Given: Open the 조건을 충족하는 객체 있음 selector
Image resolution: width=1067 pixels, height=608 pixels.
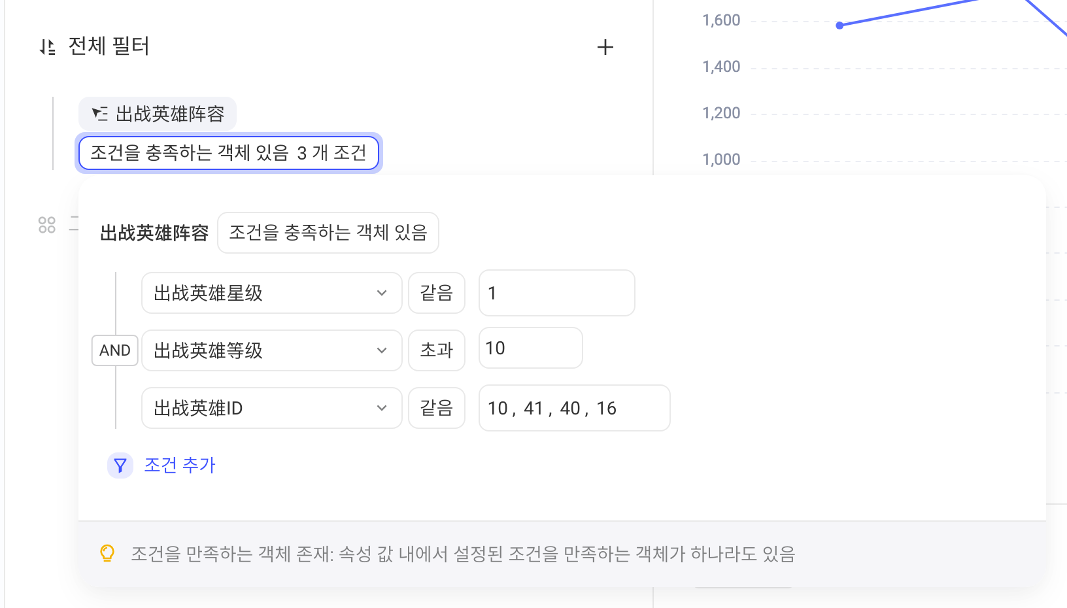Looking at the screenshot, I should click(328, 233).
